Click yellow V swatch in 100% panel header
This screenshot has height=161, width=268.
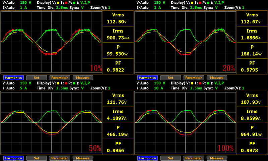[x=192, y=83]
